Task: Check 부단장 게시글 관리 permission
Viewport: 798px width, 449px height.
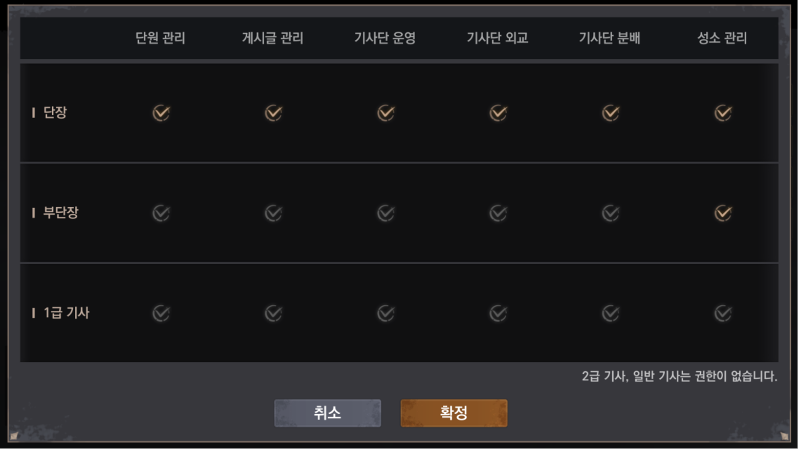Action: point(273,213)
